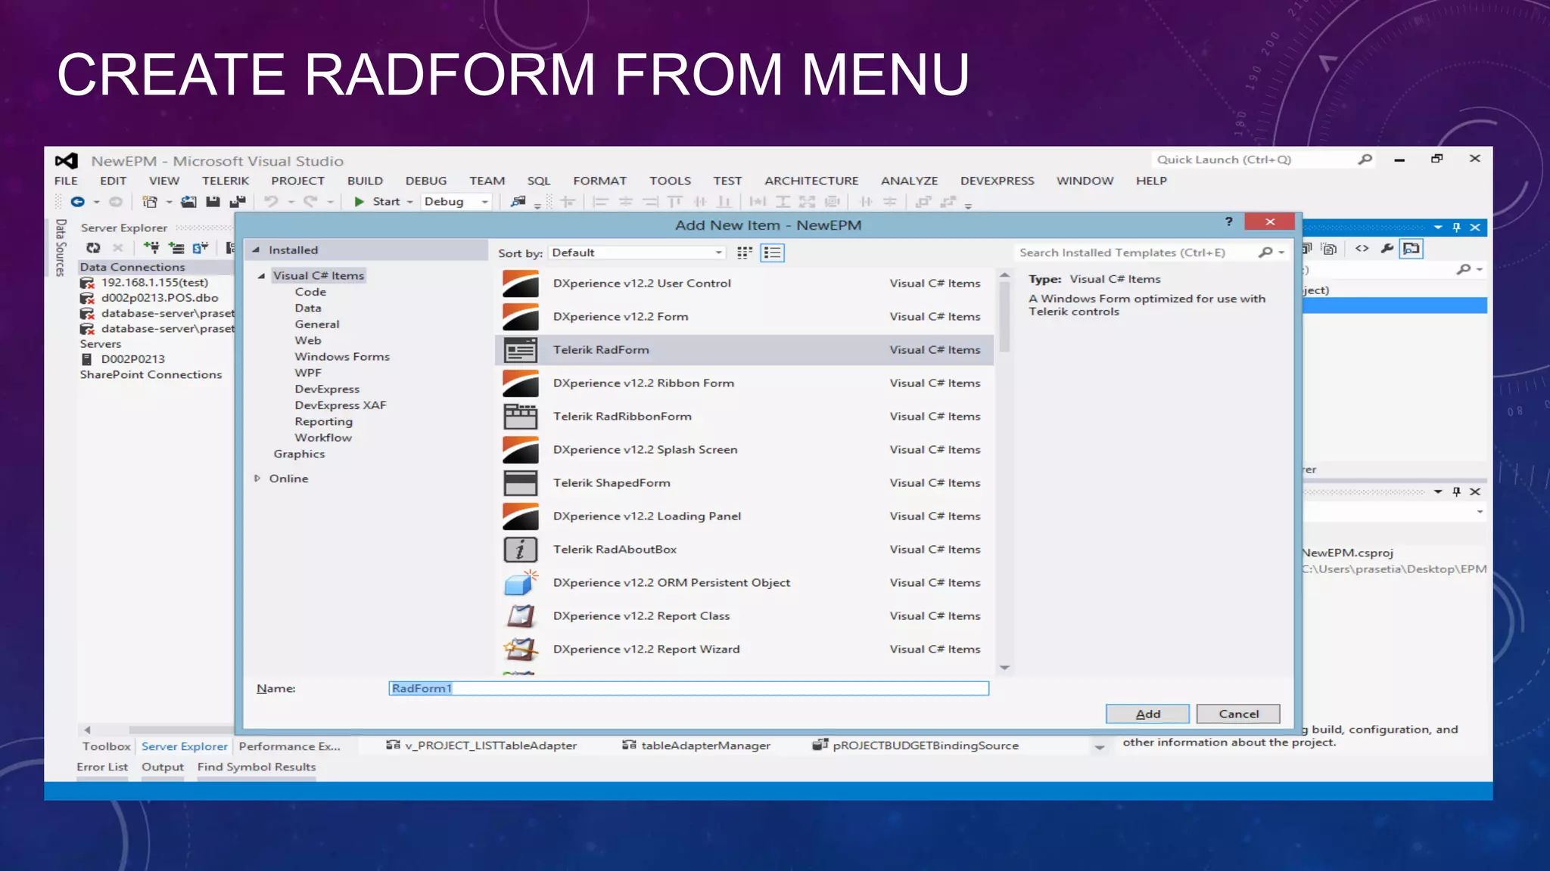Switch to medium icons list view

point(773,253)
